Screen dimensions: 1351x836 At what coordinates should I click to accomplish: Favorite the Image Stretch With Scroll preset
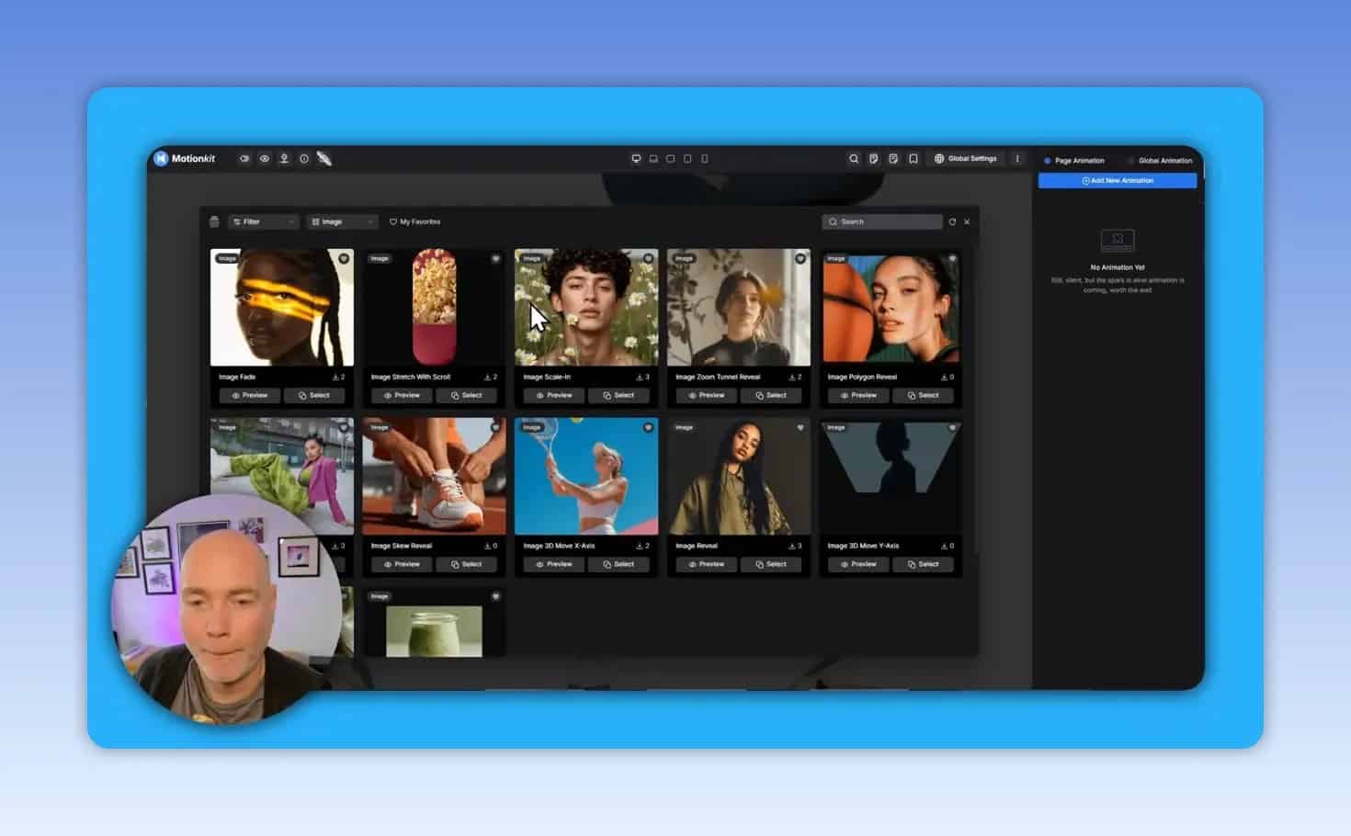[x=495, y=259]
